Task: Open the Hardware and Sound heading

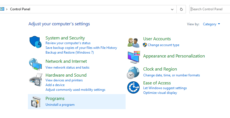Action: point(66,75)
